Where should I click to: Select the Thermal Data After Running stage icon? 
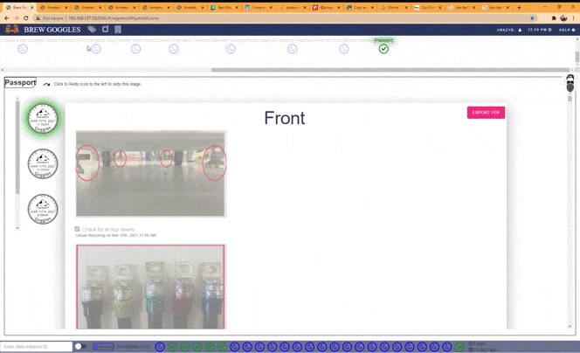231,49
